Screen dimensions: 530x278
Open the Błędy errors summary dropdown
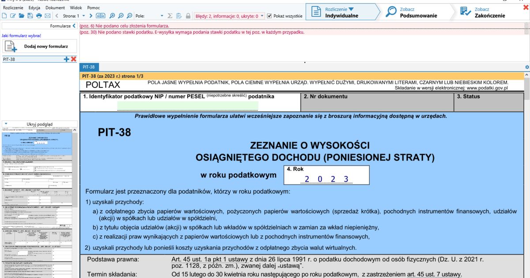point(262,16)
